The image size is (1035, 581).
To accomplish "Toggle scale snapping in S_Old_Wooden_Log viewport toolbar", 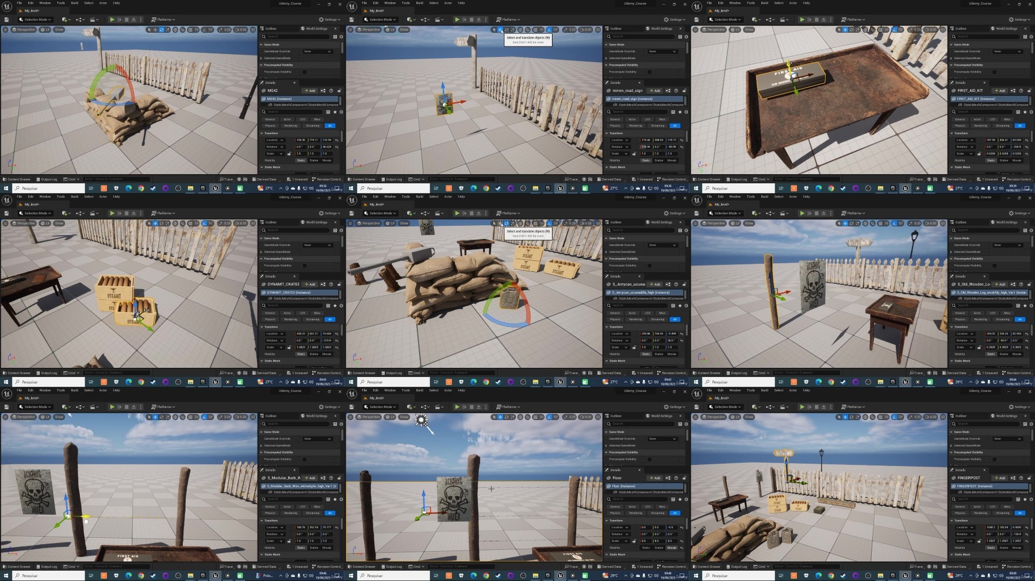I will tap(910, 223).
